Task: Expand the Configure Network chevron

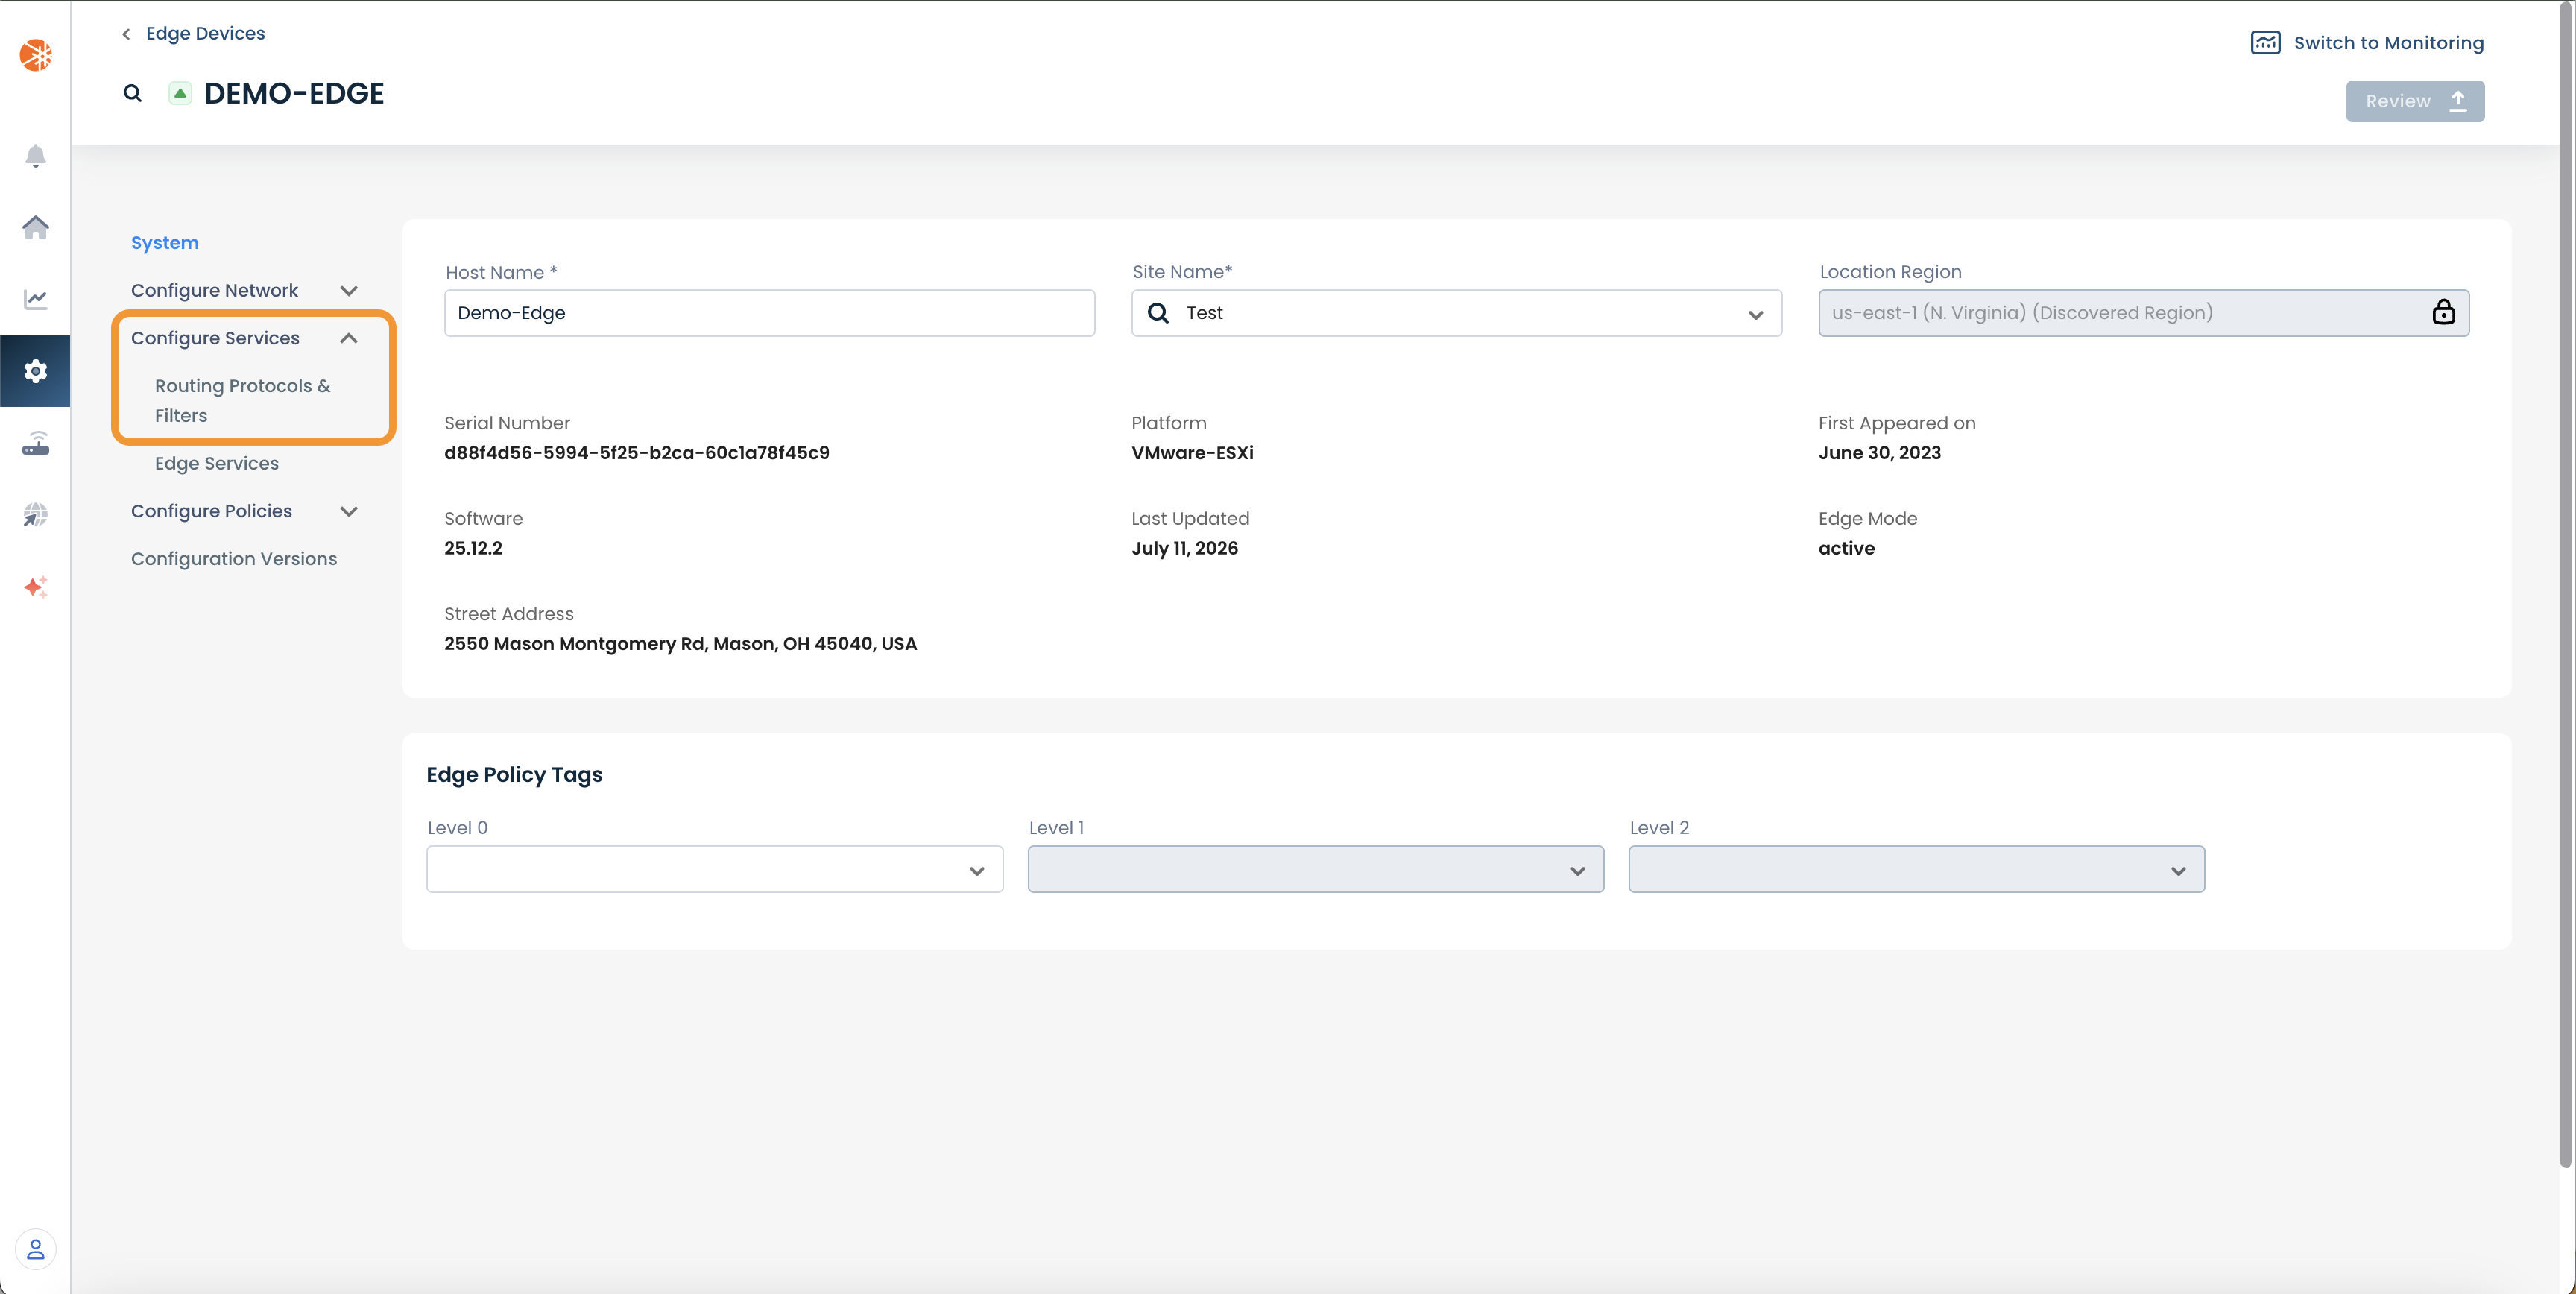Action: 349,291
